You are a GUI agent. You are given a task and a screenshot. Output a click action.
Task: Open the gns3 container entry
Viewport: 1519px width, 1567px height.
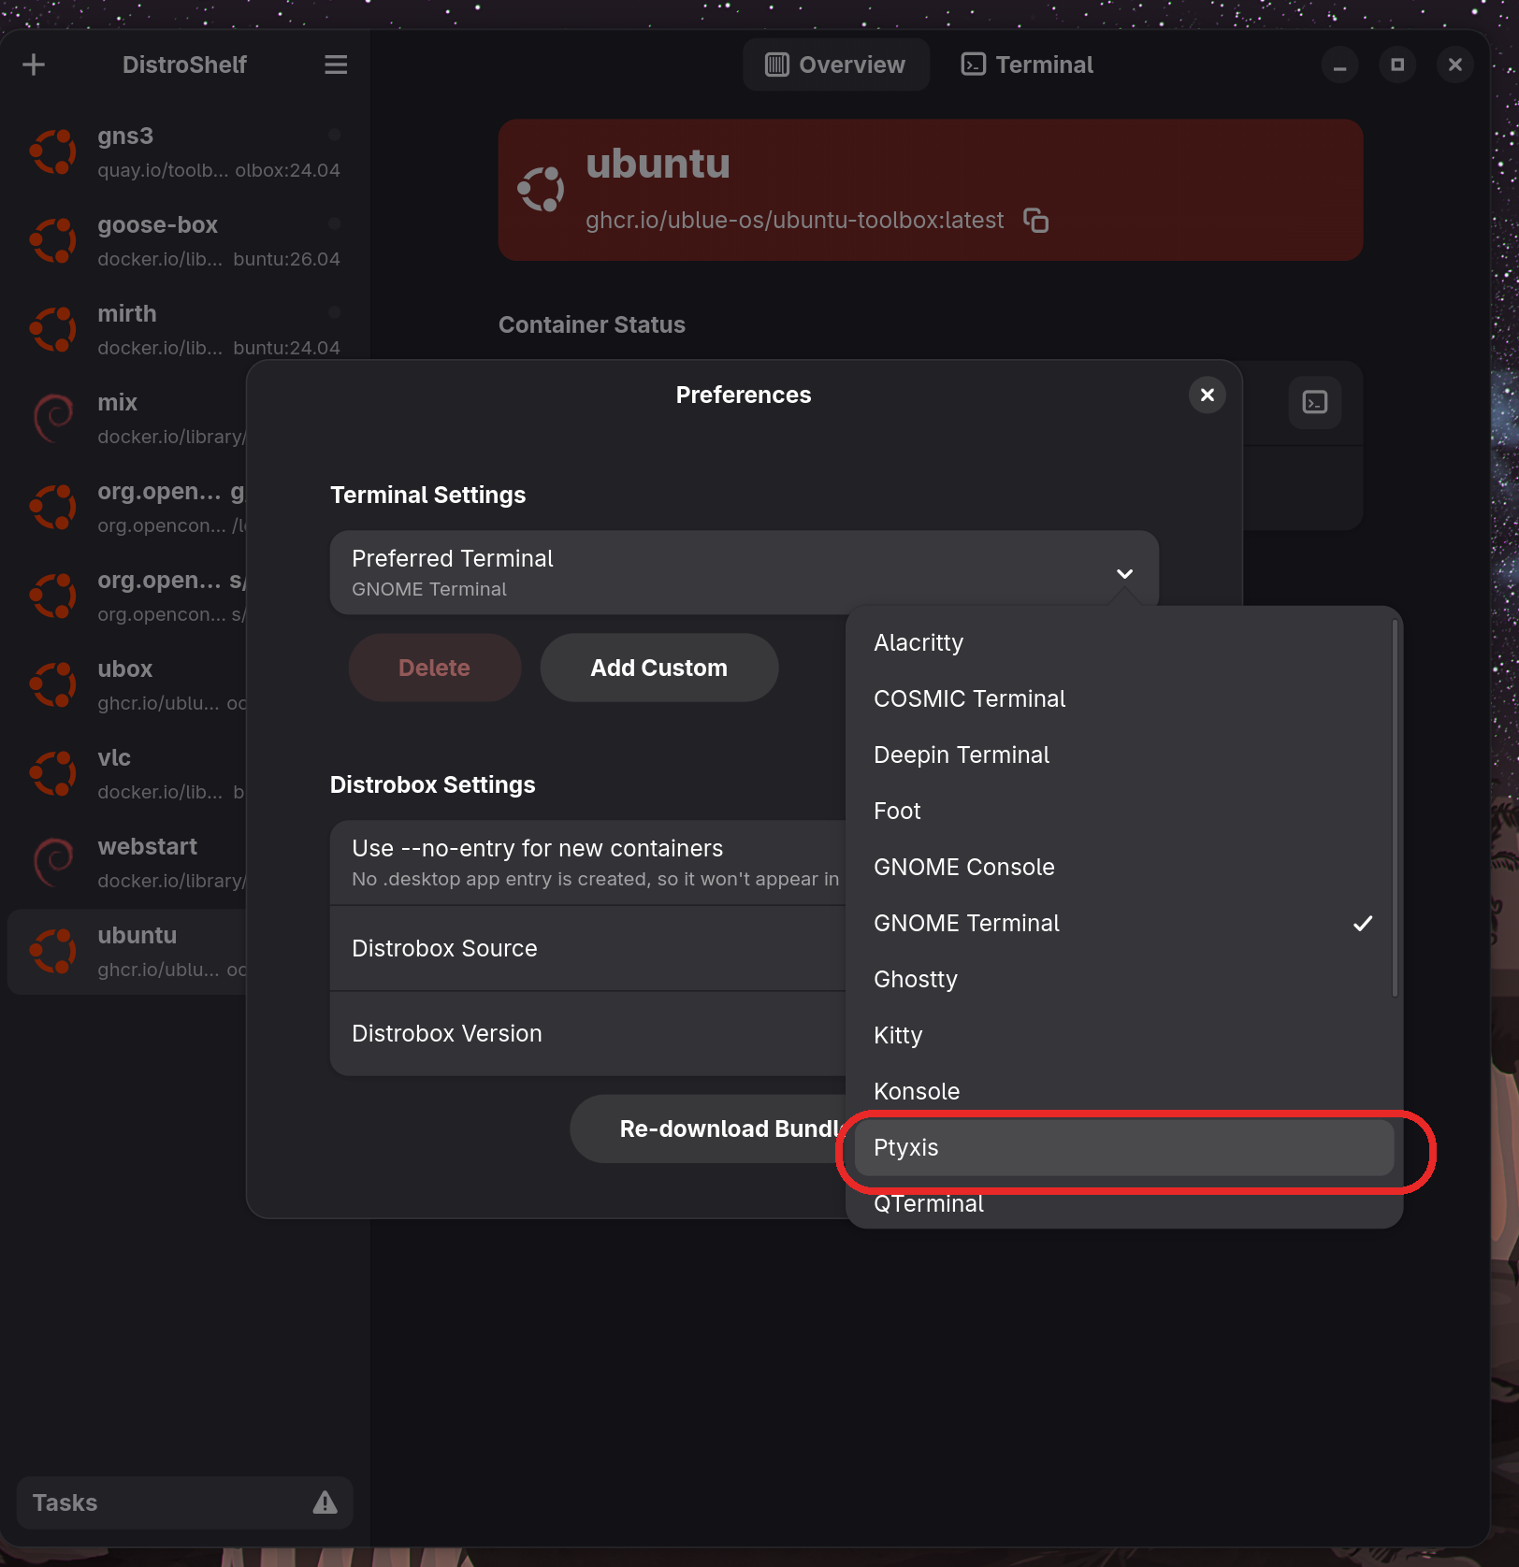(184, 151)
